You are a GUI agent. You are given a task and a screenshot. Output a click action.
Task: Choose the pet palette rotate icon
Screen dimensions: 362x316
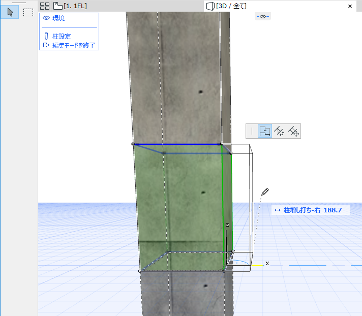pyautogui.click(x=279, y=132)
